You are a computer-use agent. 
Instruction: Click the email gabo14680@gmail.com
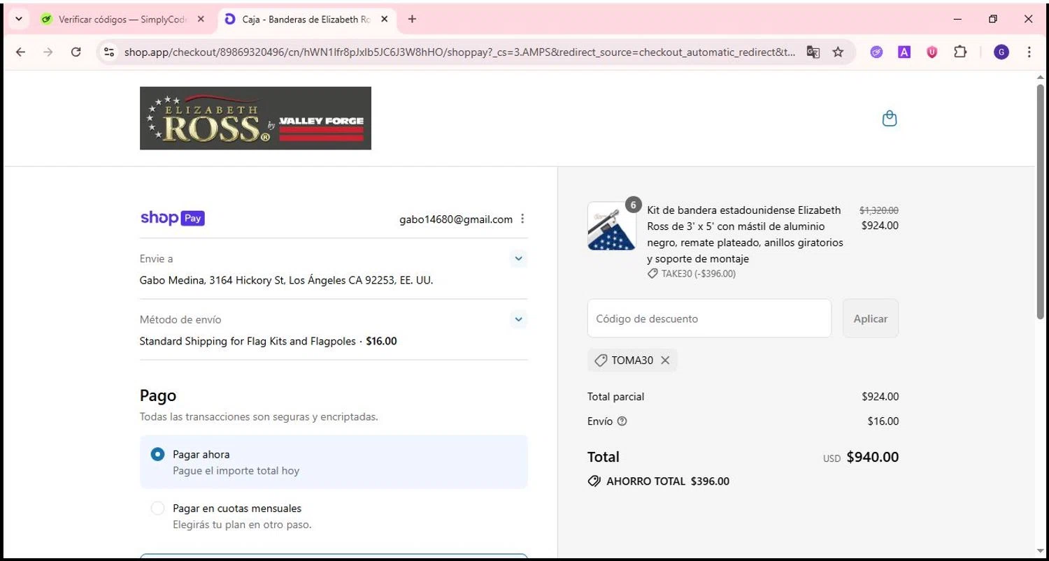pos(456,219)
